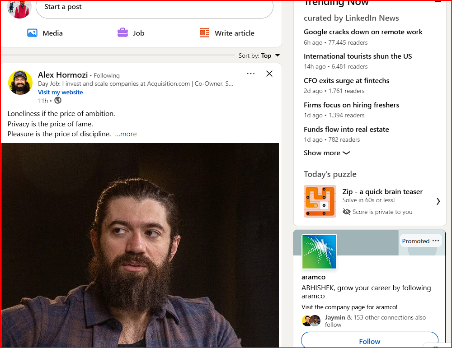Open Zip - a quick brain teaser
Viewport: 452px width, 348px height.
pos(382,192)
